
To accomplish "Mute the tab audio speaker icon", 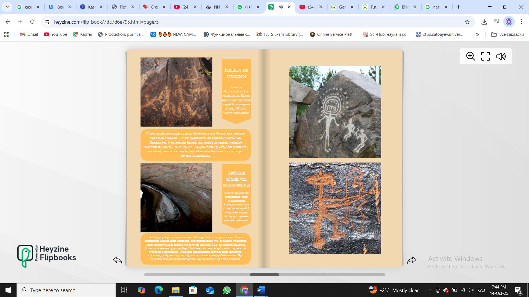I will tap(281, 7).
